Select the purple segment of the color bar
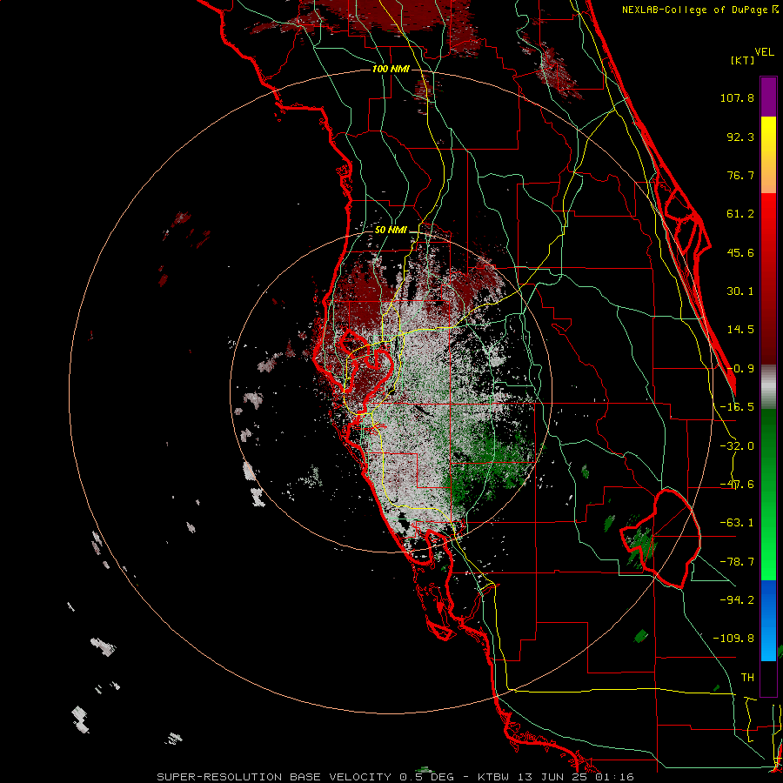The width and height of the screenshot is (783, 783). click(x=768, y=97)
